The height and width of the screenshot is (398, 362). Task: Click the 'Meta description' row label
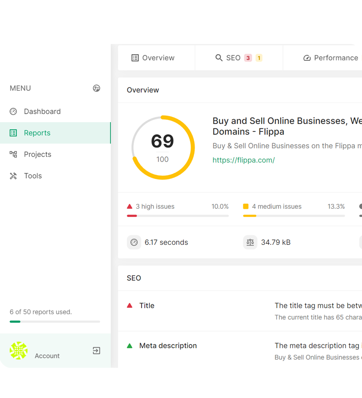click(x=168, y=346)
